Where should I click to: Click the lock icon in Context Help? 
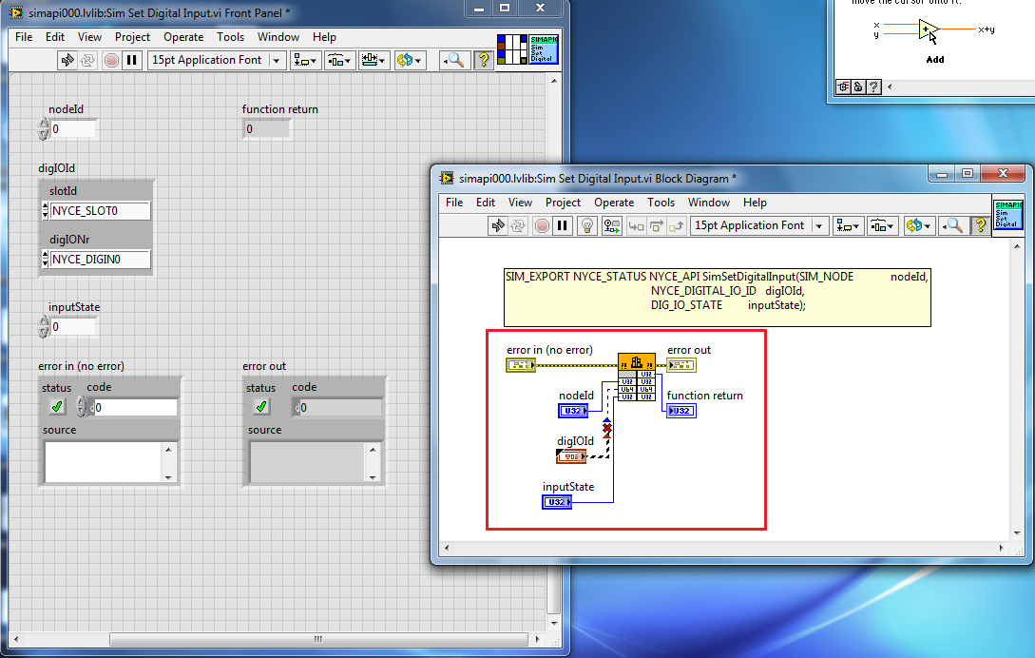pos(858,87)
